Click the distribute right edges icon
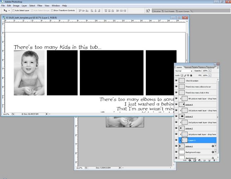 (125, 11)
